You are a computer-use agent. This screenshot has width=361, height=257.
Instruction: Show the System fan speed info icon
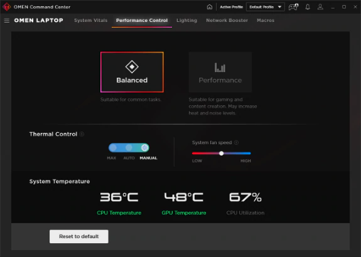(236, 142)
